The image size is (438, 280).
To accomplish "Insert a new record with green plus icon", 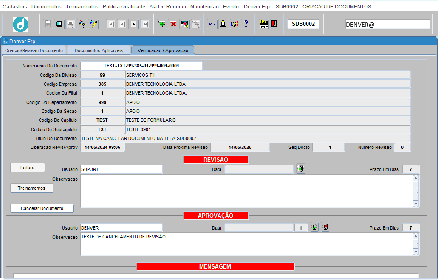I will 162,24.
